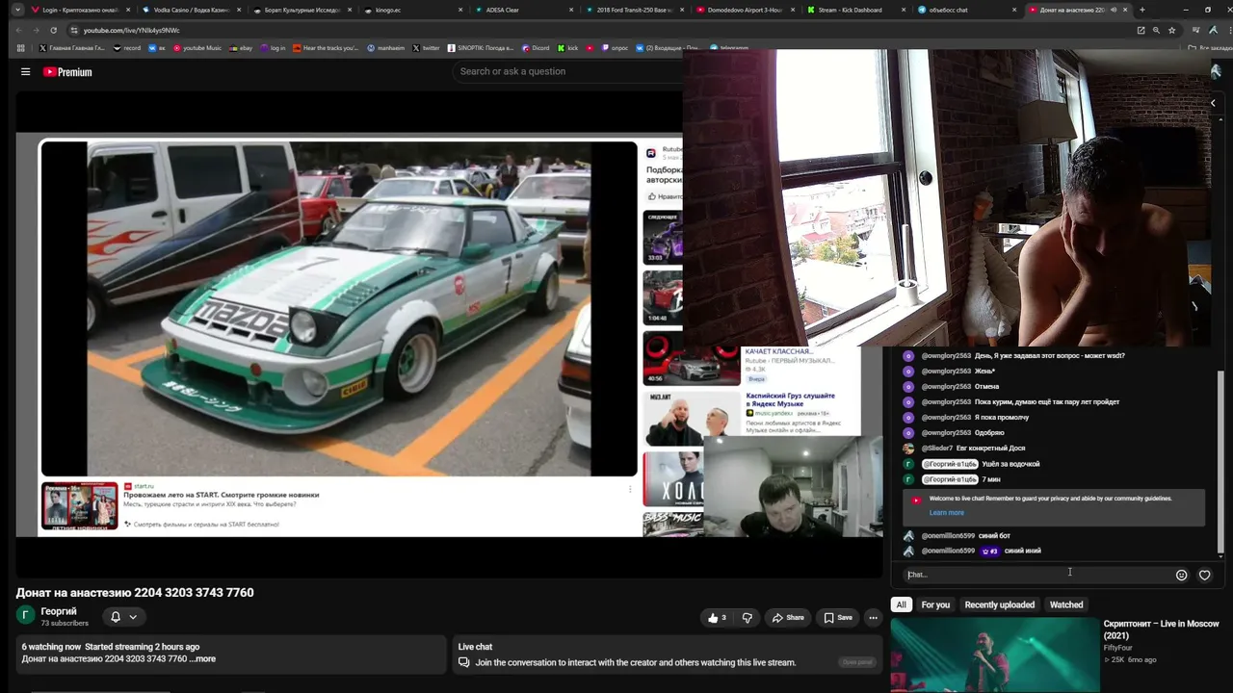
Task: Select the All filter chip
Action: pyautogui.click(x=901, y=604)
